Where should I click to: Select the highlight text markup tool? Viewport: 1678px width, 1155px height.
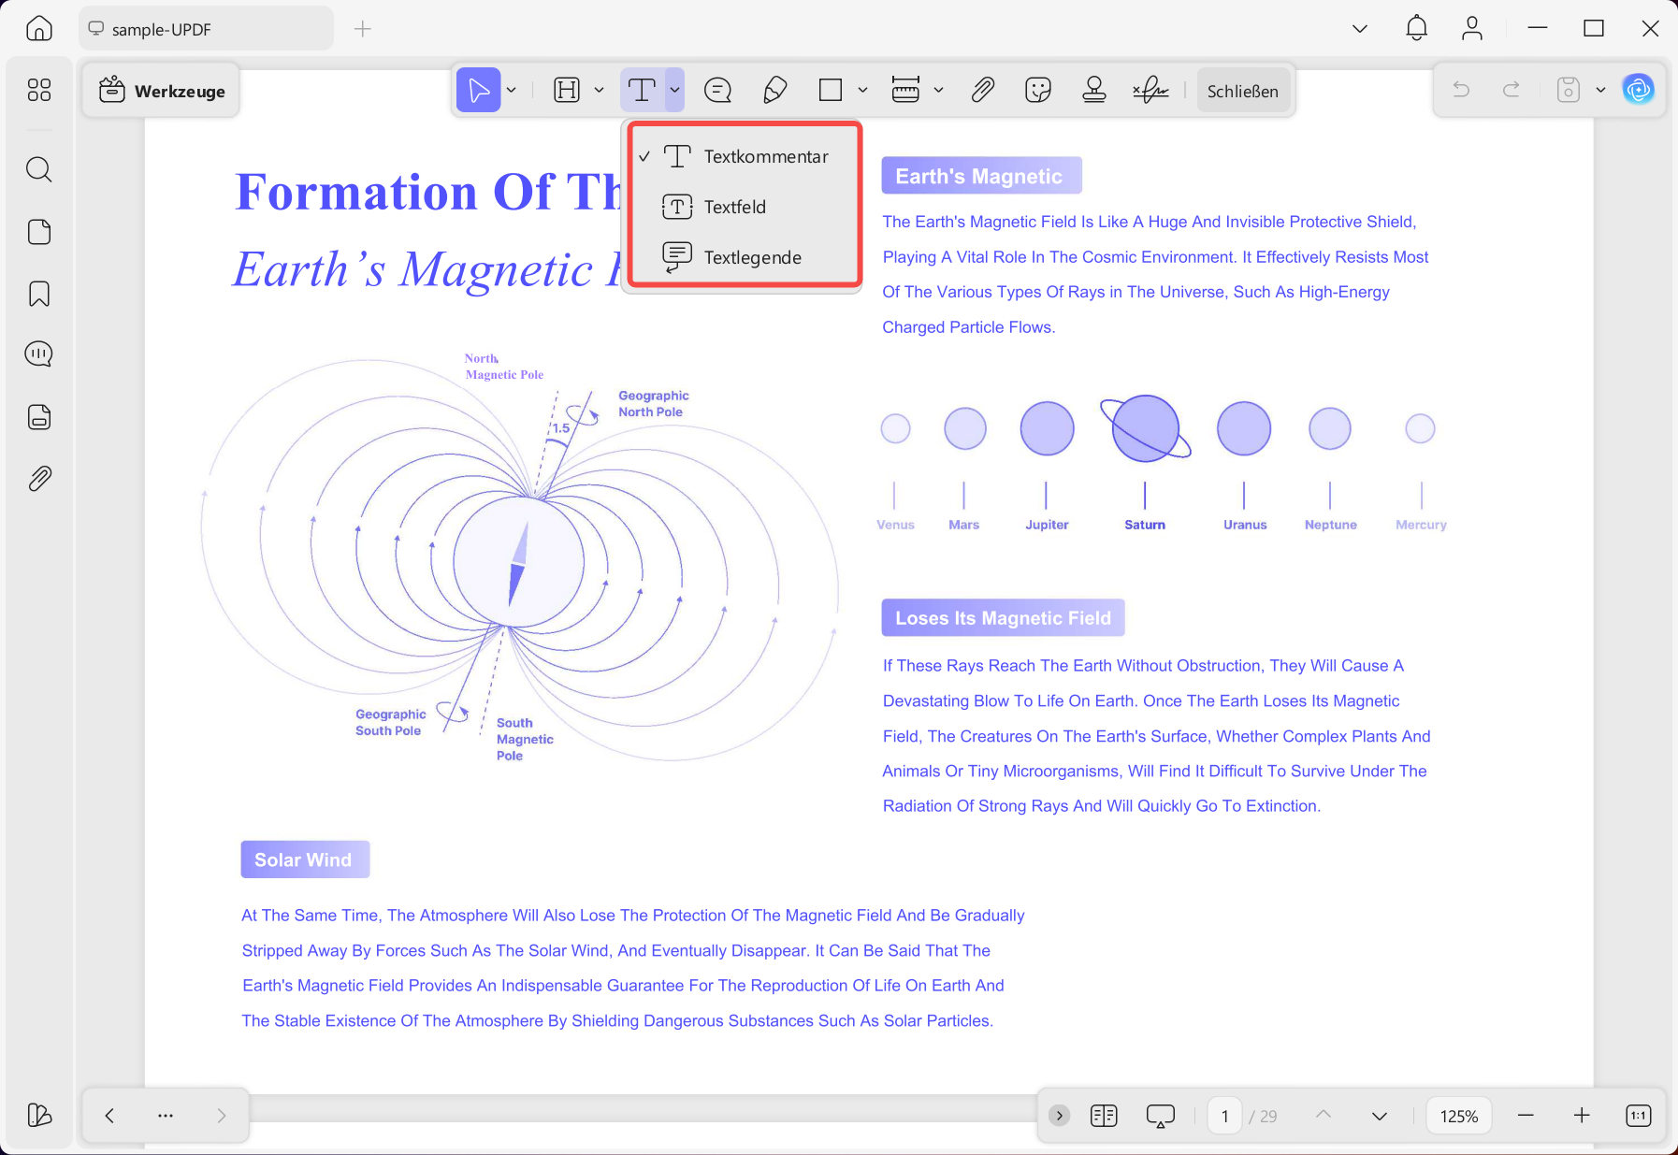567,90
